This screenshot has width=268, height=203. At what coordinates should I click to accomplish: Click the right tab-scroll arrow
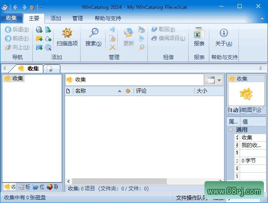pyautogui.click(x=261, y=68)
